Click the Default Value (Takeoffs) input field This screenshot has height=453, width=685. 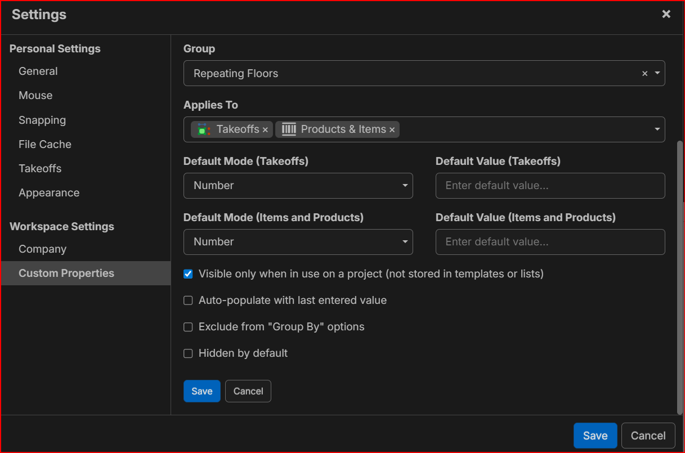[550, 186]
